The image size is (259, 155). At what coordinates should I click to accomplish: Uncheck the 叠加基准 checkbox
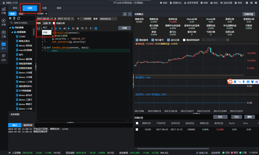click(x=137, y=40)
